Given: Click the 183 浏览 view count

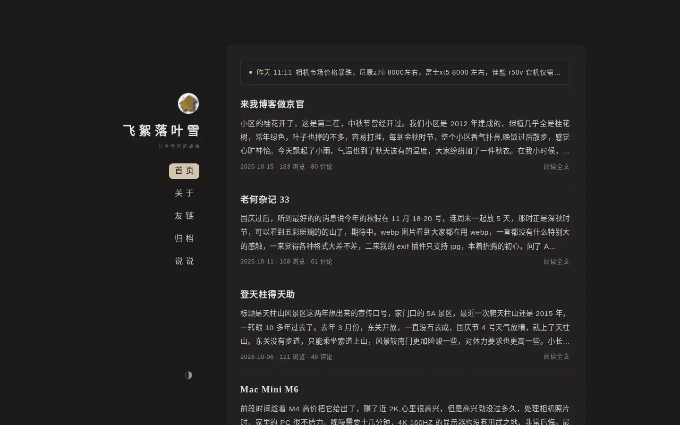Looking at the screenshot, I should coord(292,167).
